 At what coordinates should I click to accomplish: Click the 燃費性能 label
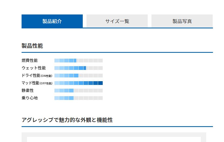coord(30,61)
